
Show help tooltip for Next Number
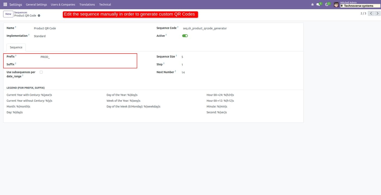[176, 71]
